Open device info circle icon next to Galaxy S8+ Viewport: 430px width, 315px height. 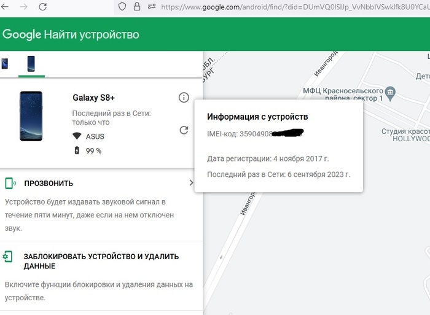click(x=184, y=97)
